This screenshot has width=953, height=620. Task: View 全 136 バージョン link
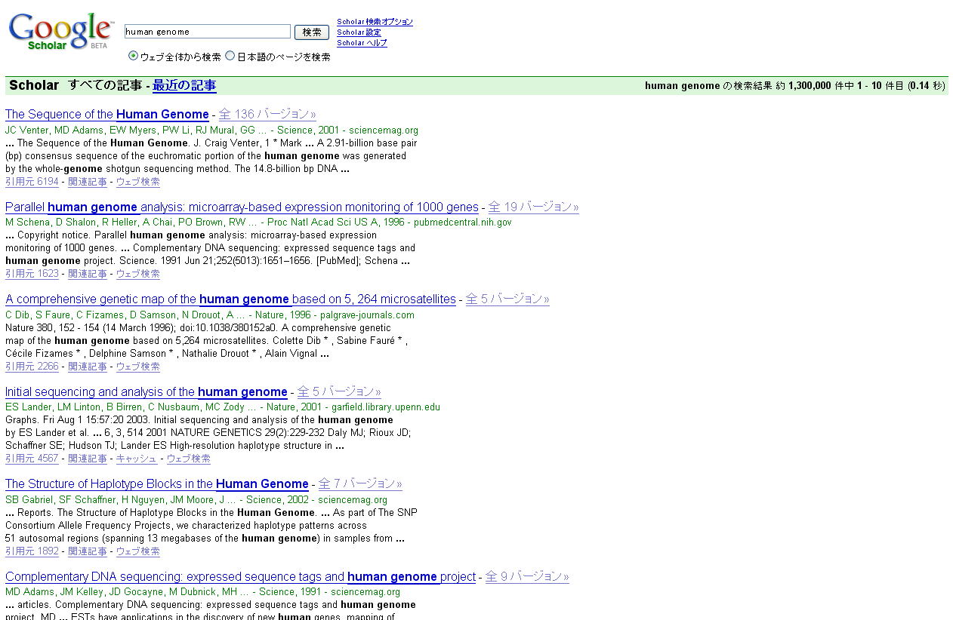[x=267, y=115]
